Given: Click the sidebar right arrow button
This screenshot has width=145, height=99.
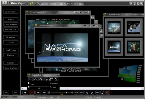Looking at the screenshot, I should [15, 93].
